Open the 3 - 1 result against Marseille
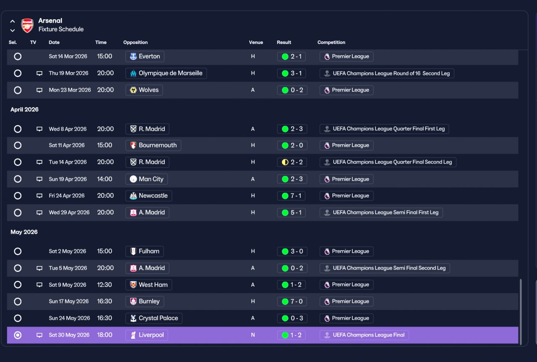537x362 pixels. [x=292, y=73]
